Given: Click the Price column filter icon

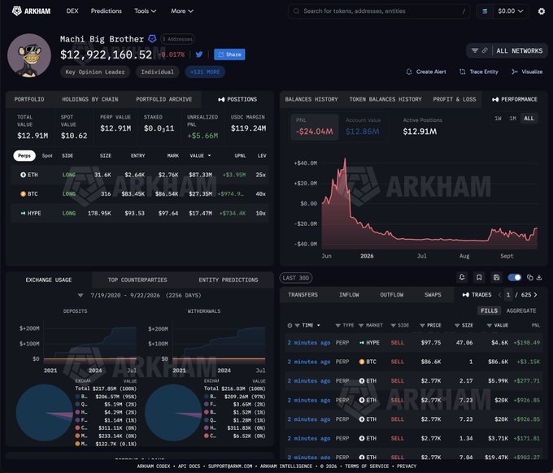Looking at the screenshot, I should [x=422, y=325].
